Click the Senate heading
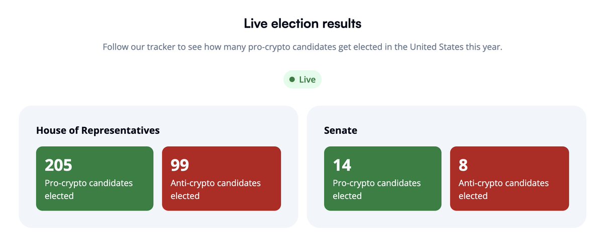Screen dimensions: 603x244 (341, 130)
